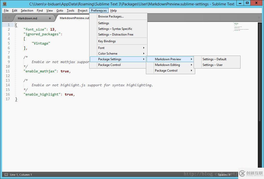Screen dimensions: 264x179
Task: Click the Sublime Text window icon
Action: click(5, 4)
